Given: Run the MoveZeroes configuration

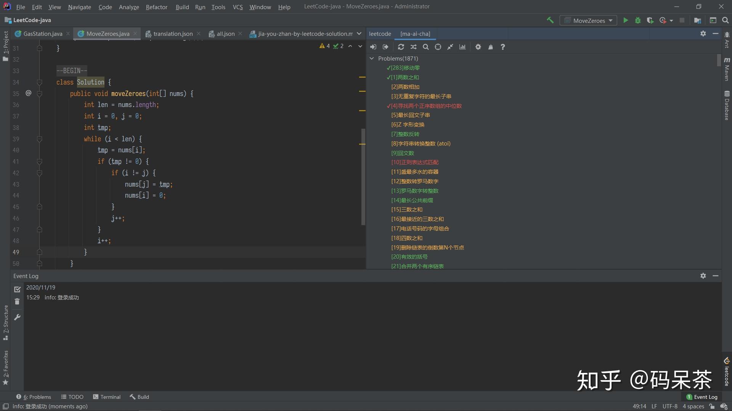Looking at the screenshot, I should point(626,20).
